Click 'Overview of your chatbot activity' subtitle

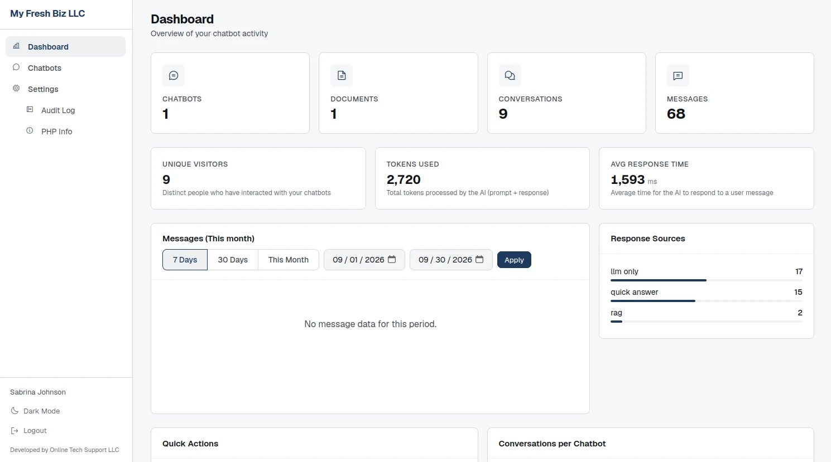click(x=209, y=33)
